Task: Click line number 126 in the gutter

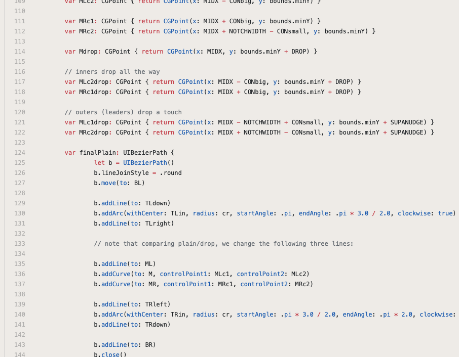Action: click(20, 173)
